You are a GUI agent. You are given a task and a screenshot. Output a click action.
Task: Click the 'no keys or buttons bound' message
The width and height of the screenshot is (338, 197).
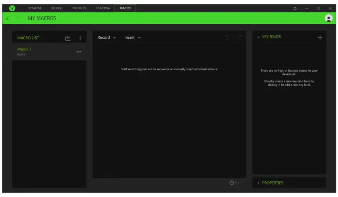click(289, 72)
